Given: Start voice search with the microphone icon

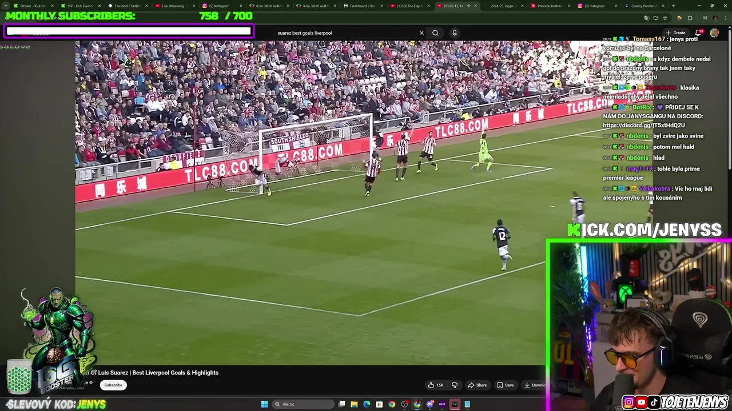Looking at the screenshot, I should tap(455, 33).
